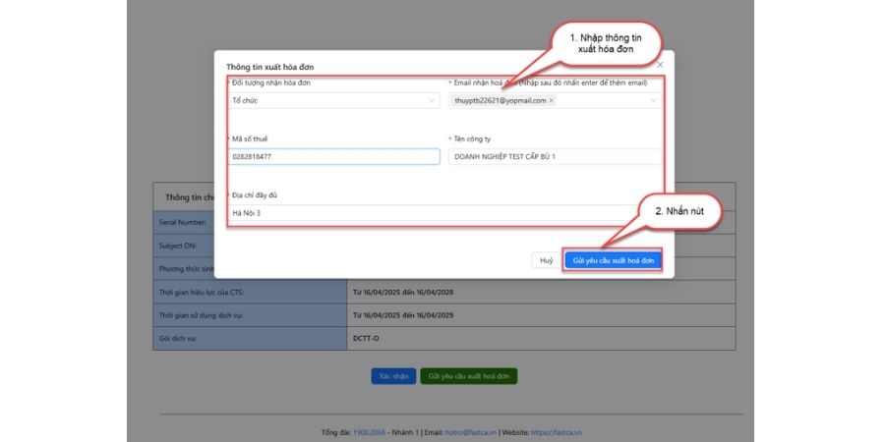Expand the Tổ chức recipient type dropdown
The height and width of the screenshot is (442, 885).
click(x=334, y=100)
